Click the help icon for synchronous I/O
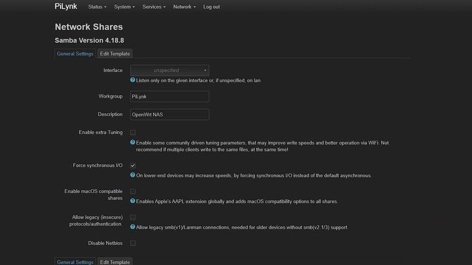This screenshot has height=265, width=472. tap(133, 175)
